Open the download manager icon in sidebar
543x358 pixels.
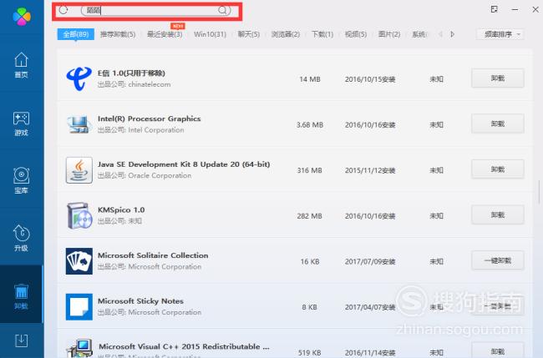pos(22,340)
